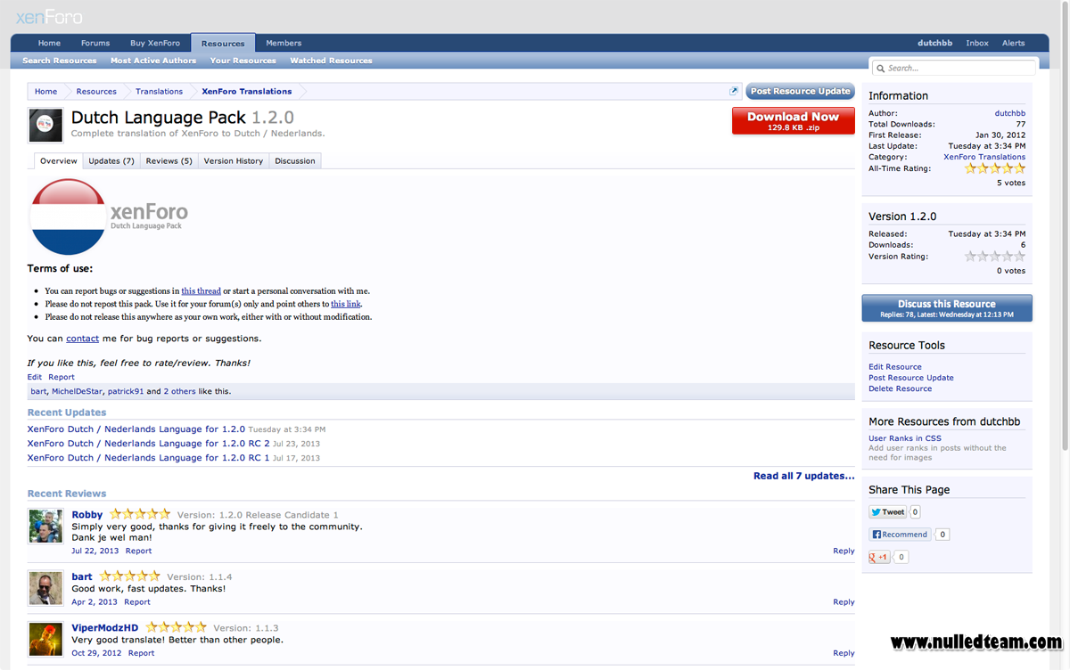Reply to Robby's review
The image size is (1070, 670).
click(x=844, y=552)
